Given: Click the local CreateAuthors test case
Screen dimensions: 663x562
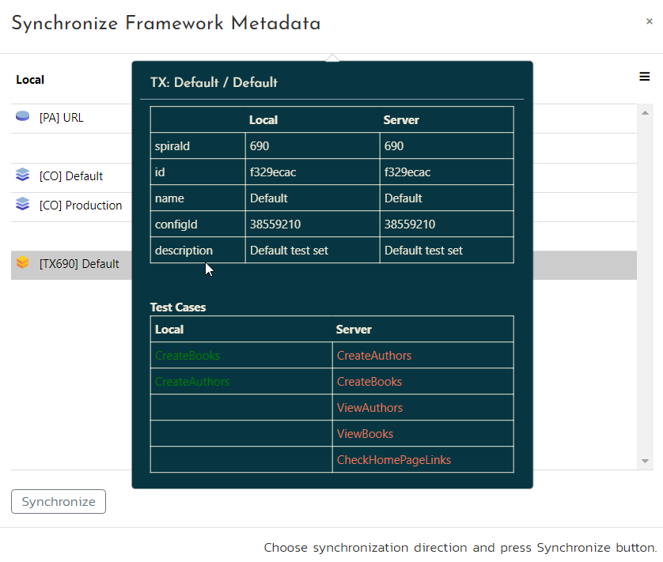Looking at the screenshot, I should pyautogui.click(x=192, y=382).
